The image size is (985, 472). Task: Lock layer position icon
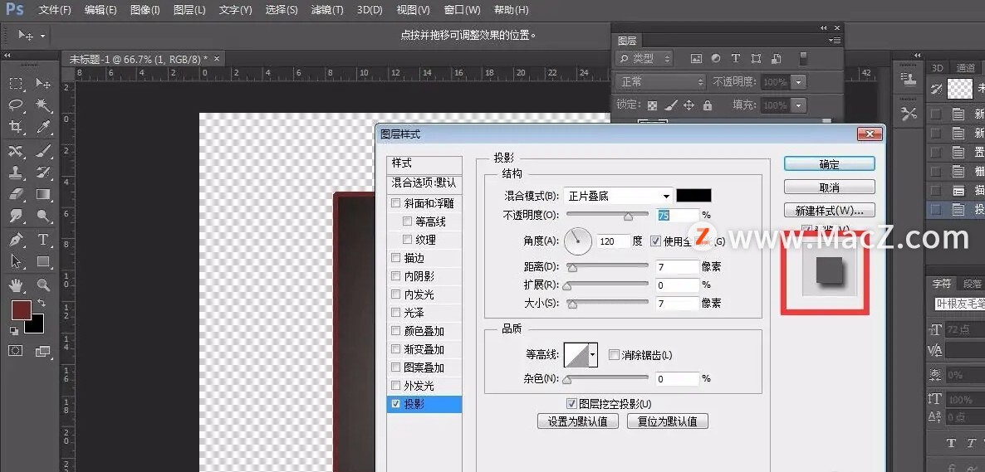point(689,105)
